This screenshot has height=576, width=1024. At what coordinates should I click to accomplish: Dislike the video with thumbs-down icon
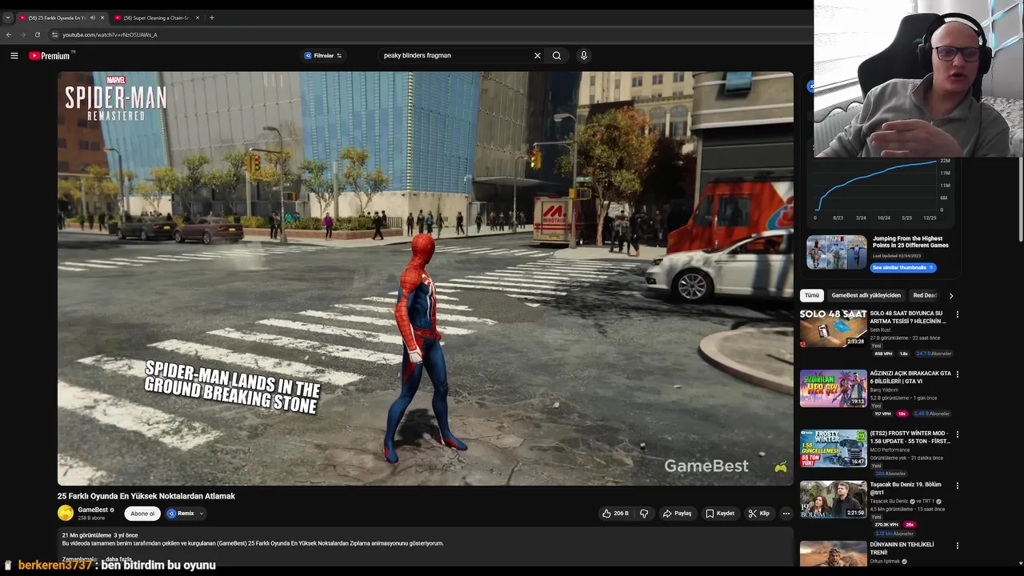click(644, 514)
